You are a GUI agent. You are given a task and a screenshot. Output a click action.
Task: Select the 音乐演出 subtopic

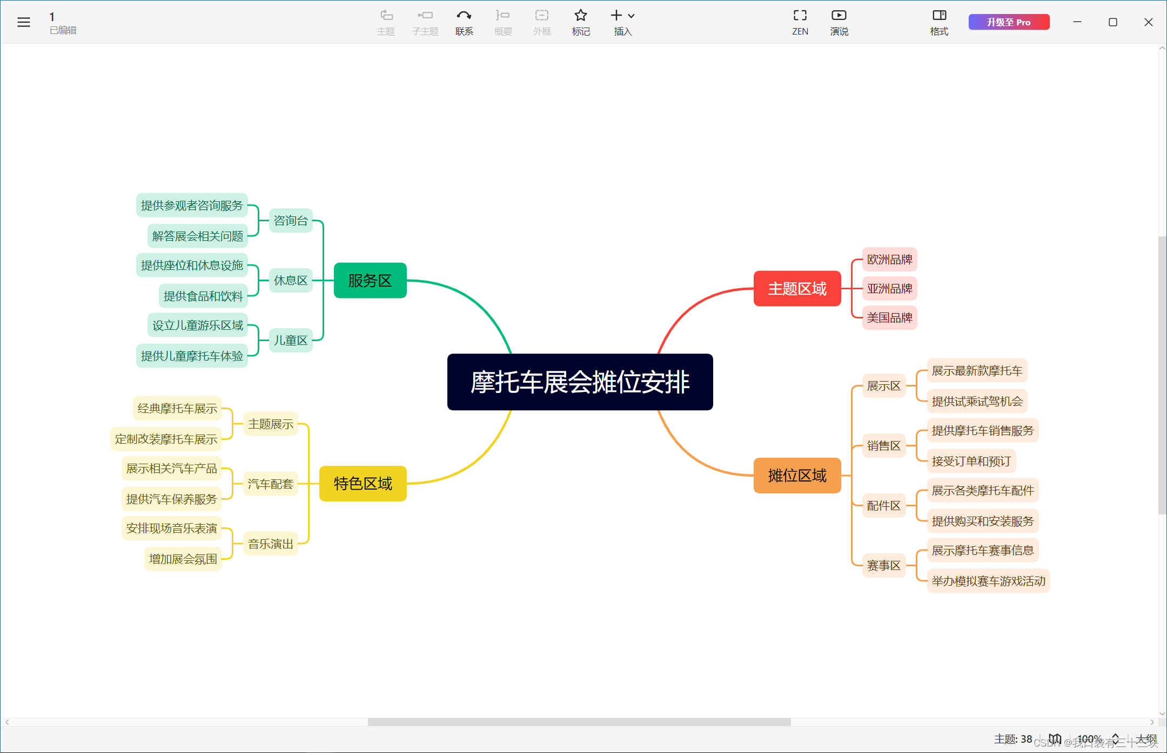click(x=270, y=544)
